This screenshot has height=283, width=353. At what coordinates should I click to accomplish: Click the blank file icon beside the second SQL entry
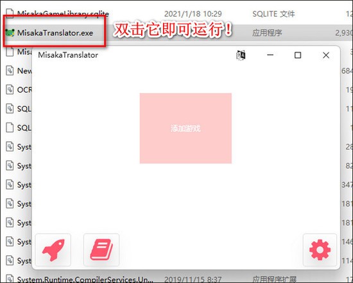pos(10,128)
